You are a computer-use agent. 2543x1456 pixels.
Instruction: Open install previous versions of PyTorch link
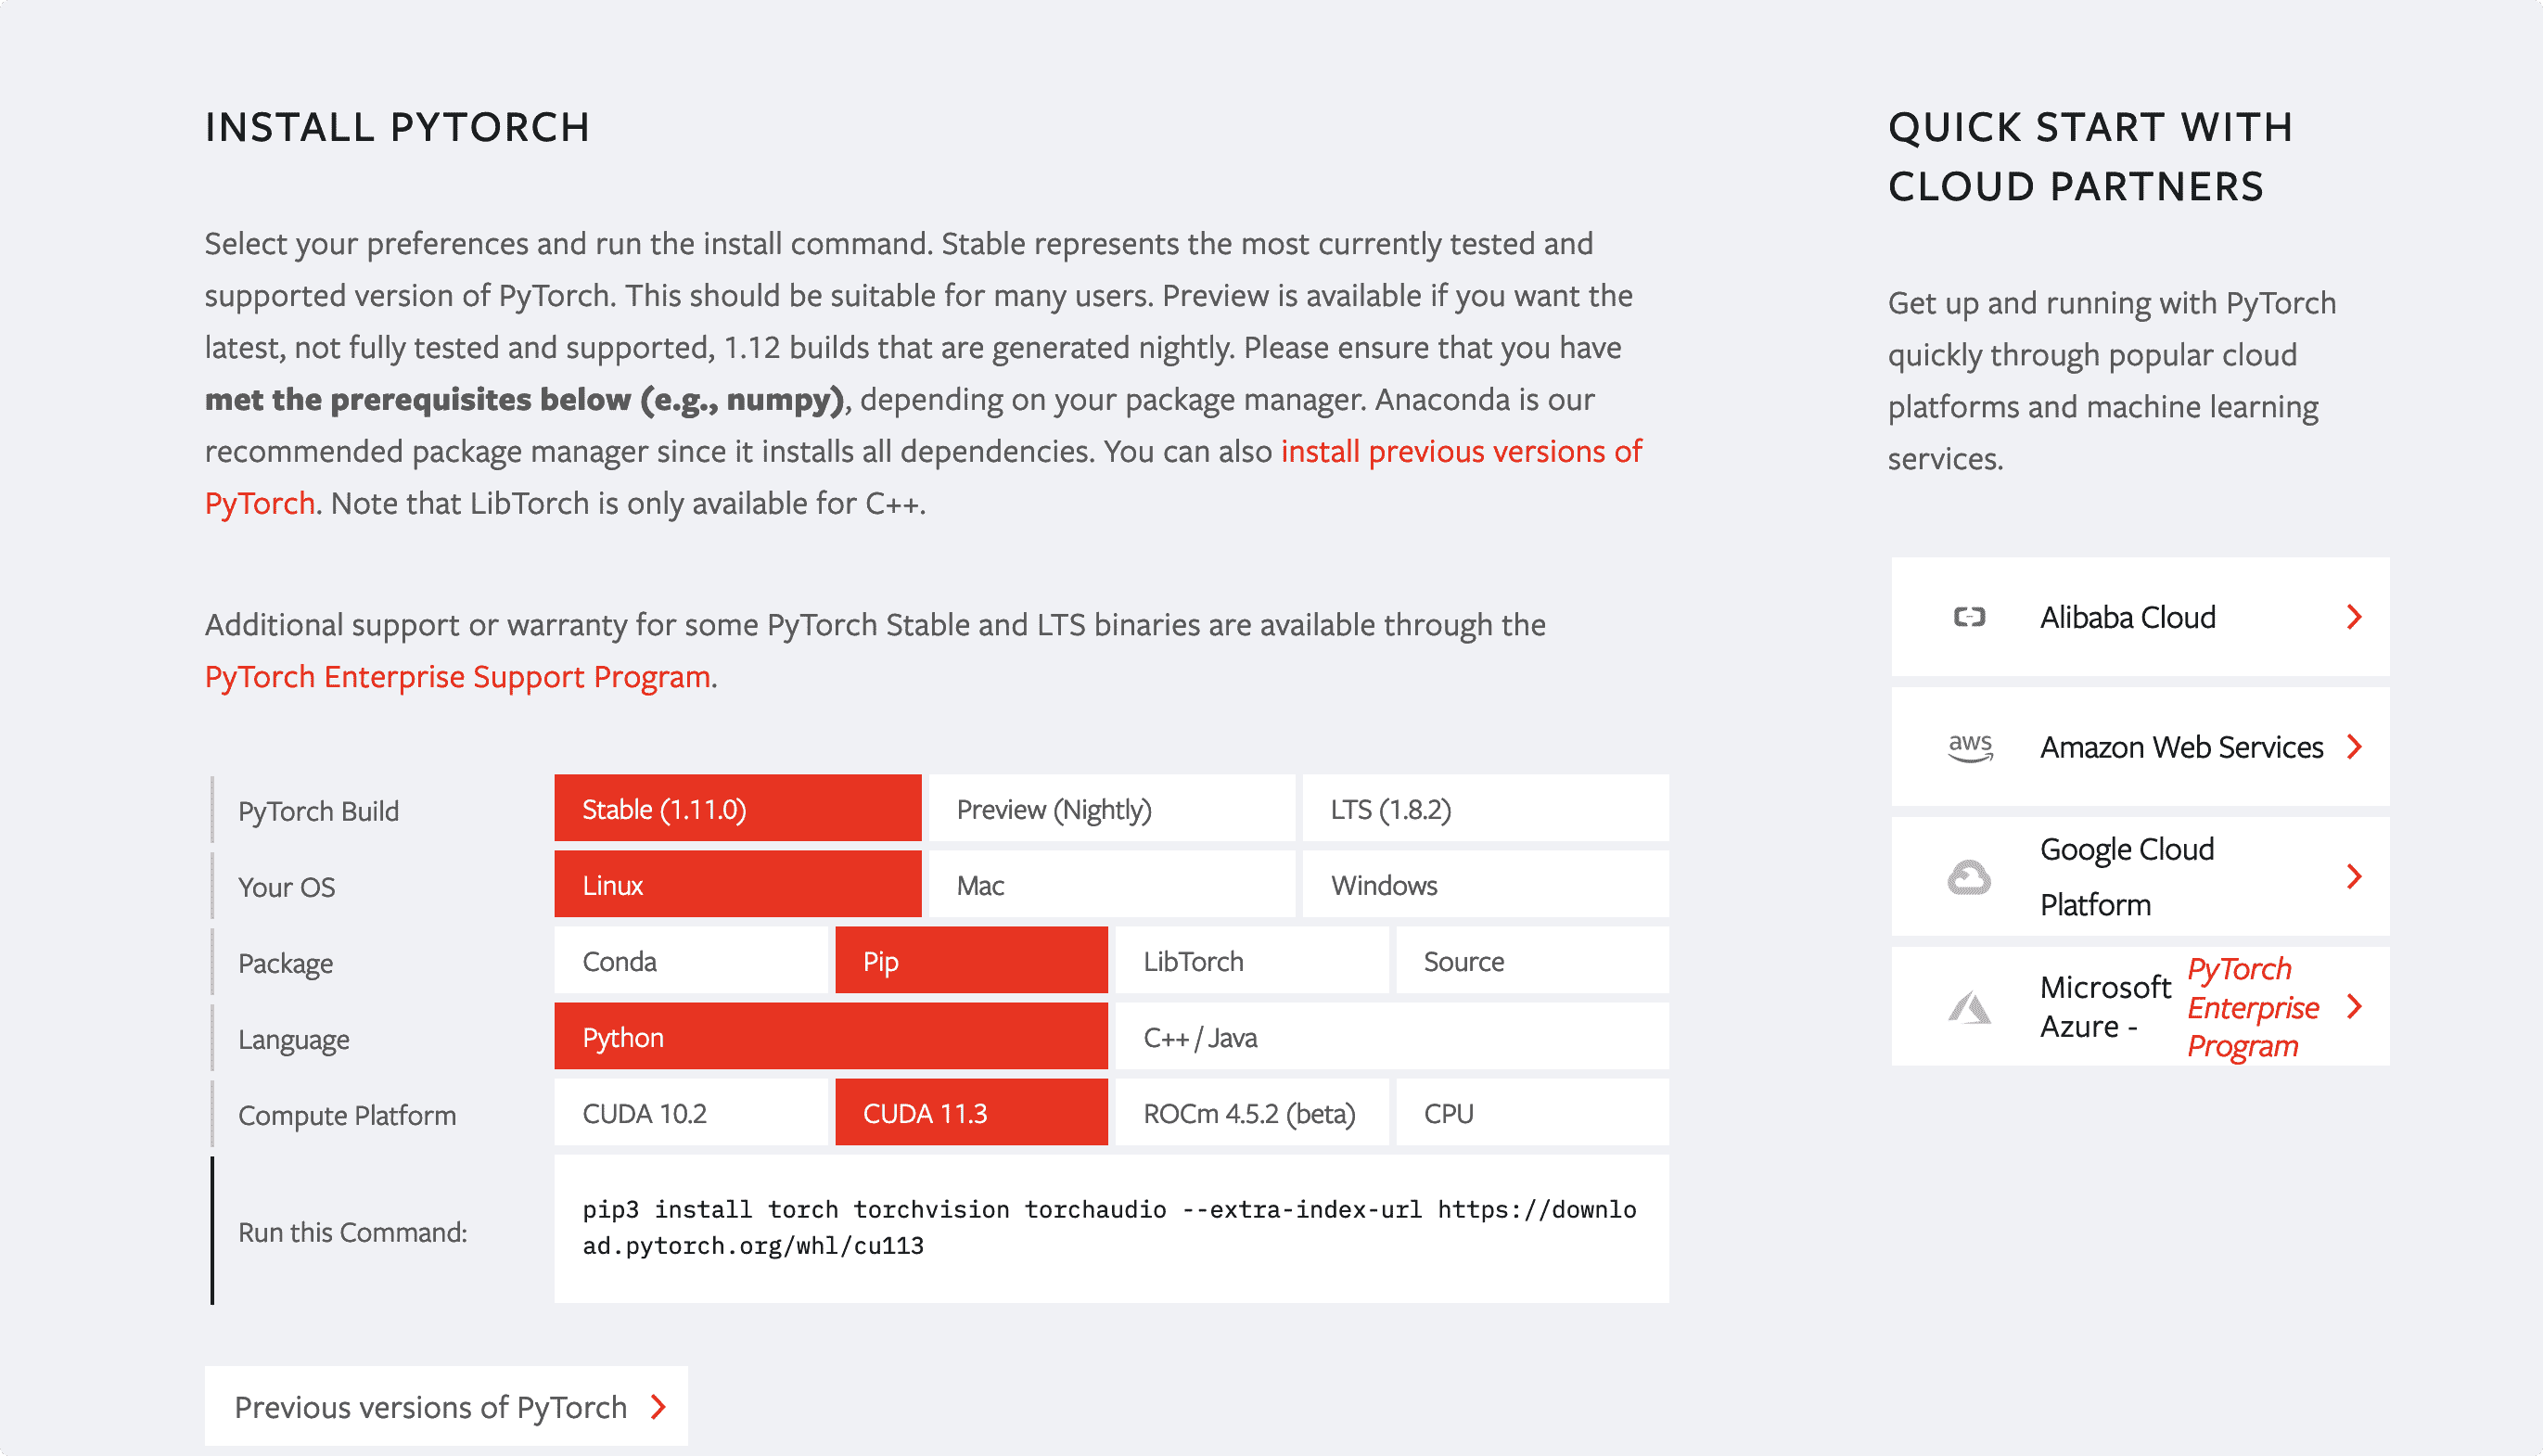(923, 477)
